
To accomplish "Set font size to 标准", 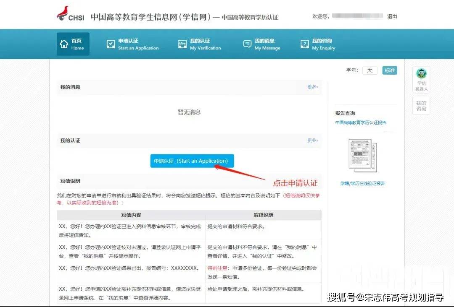I will [x=390, y=70].
